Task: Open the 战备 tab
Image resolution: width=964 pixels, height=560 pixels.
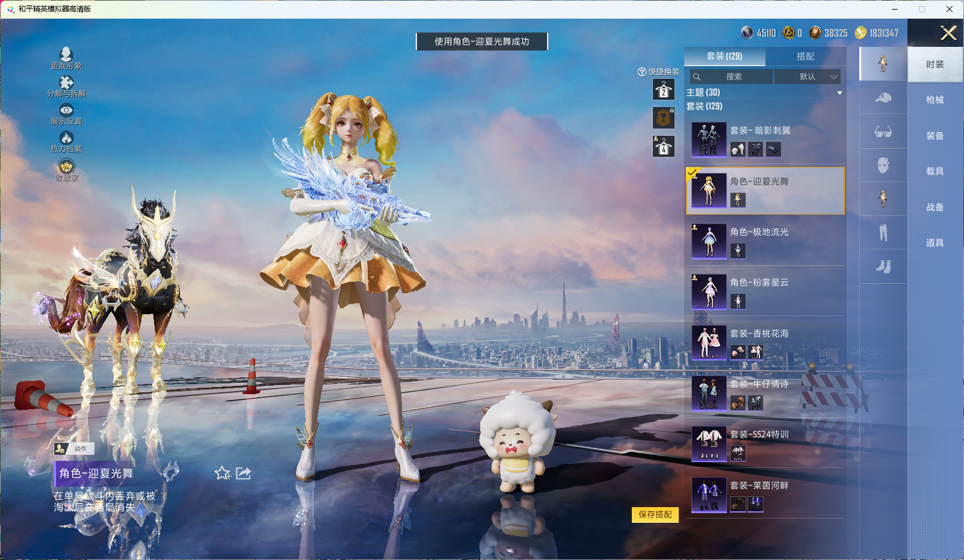Action: pos(935,207)
